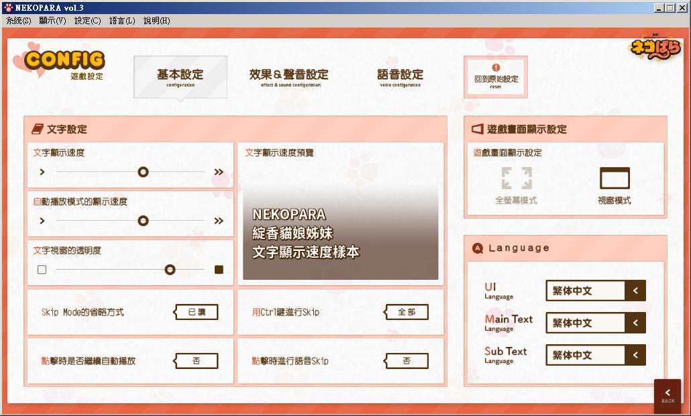The width and height of the screenshot is (691, 416).
Task: Click the fast arrow icon of 文字顯示速度
Action: (x=219, y=172)
